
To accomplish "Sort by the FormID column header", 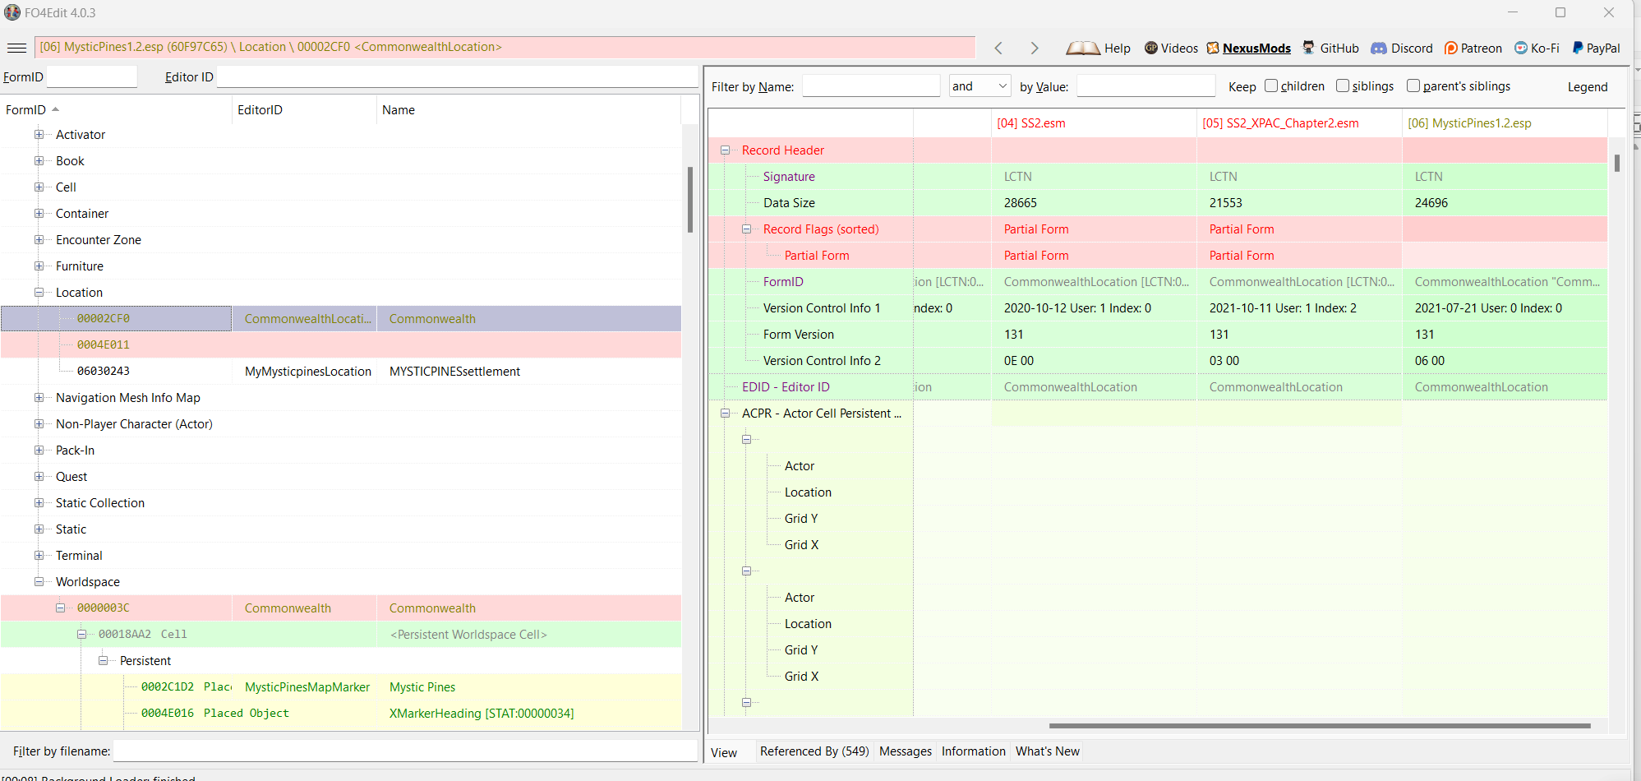I will pos(116,109).
